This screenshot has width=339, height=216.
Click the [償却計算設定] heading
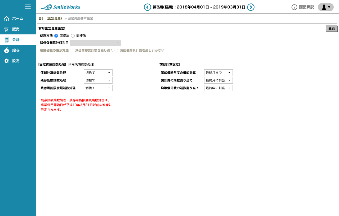[x=169, y=64]
